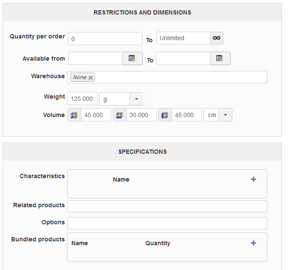
Task: Click the infinity unlimited quantity icon
Action: click(217, 38)
